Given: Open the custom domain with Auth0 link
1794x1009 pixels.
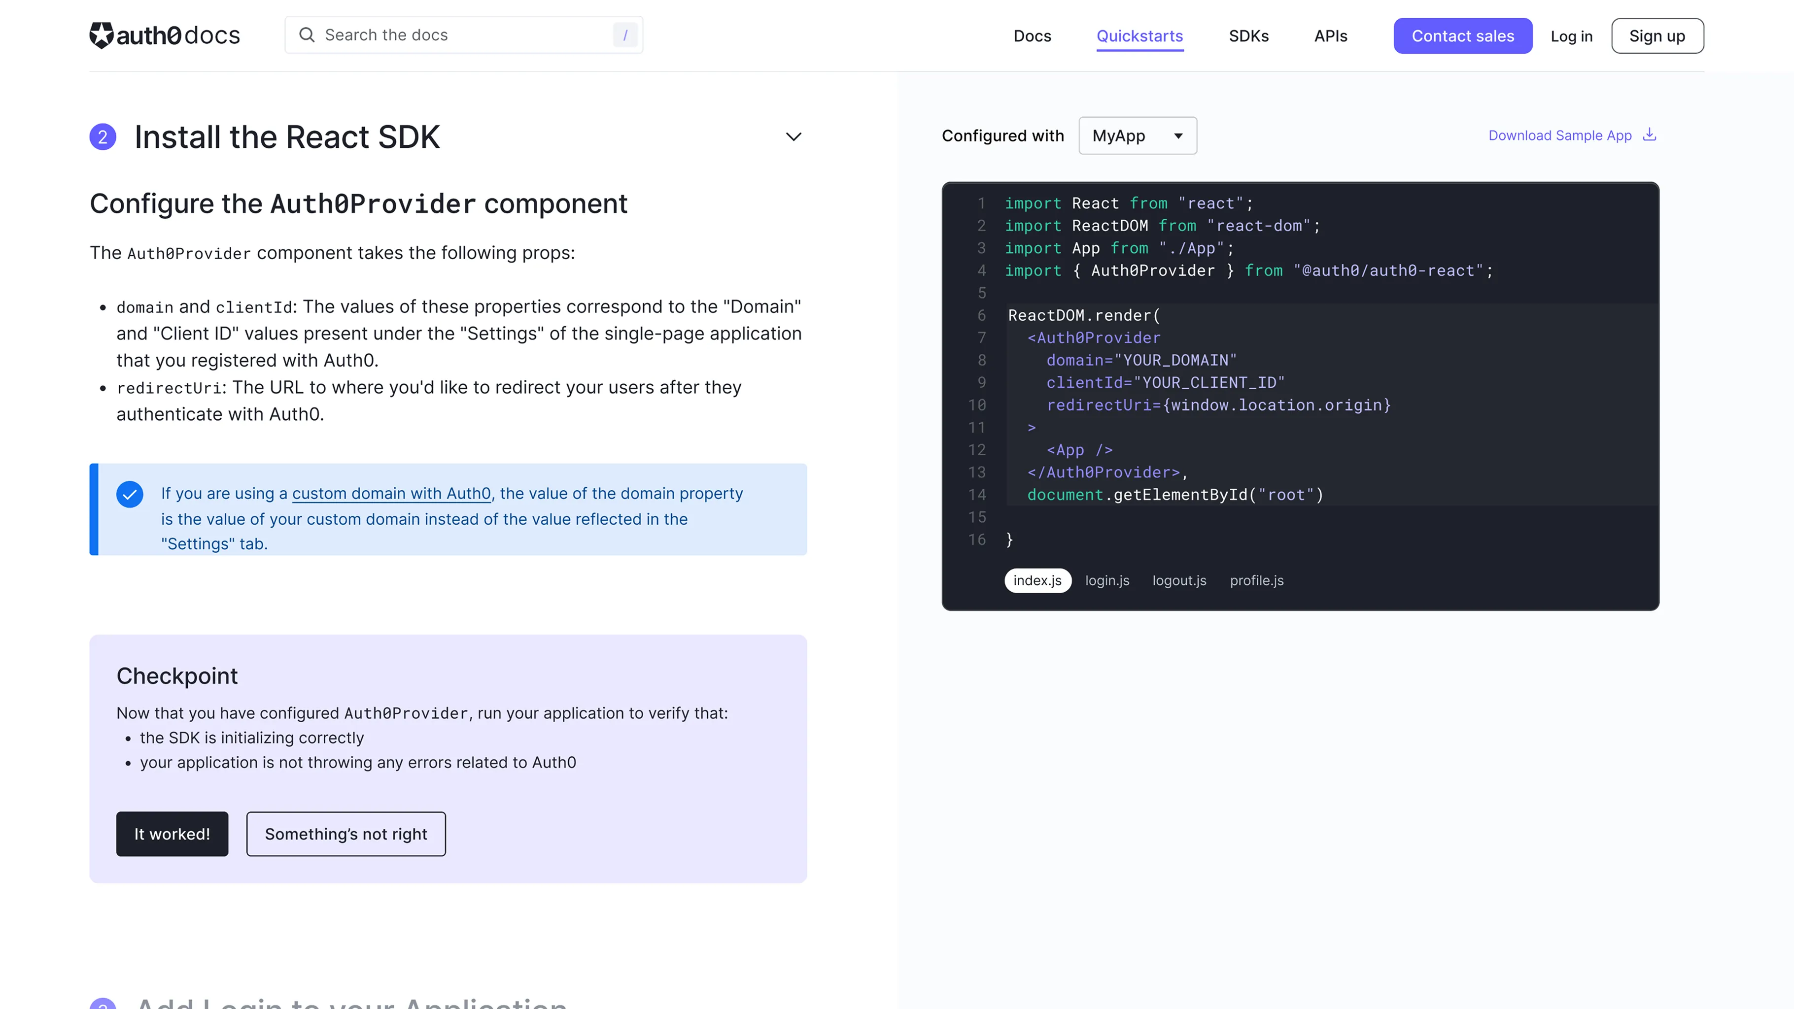Looking at the screenshot, I should 391,494.
